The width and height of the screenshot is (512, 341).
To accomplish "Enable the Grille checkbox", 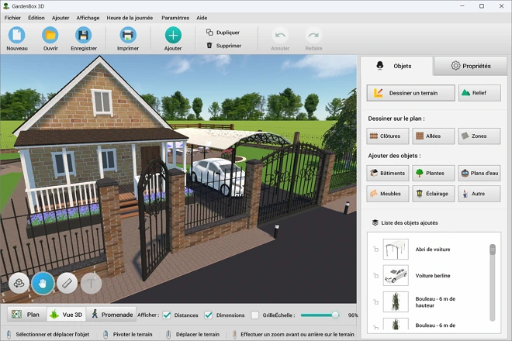I will pyautogui.click(x=254, y=315).
